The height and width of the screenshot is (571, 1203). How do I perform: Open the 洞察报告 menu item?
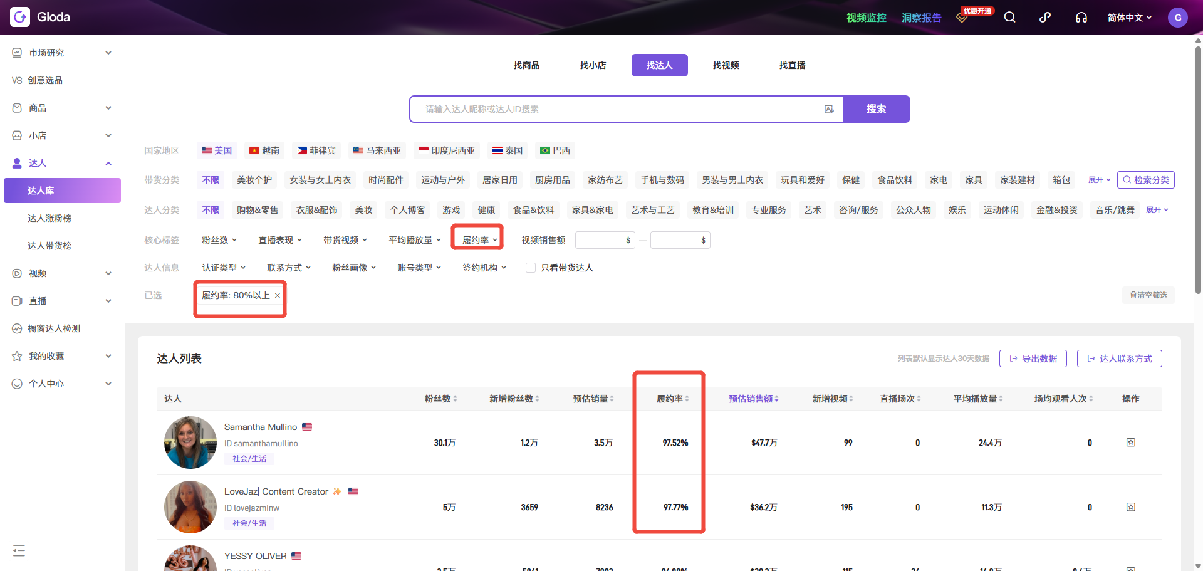tap(921, 18)
